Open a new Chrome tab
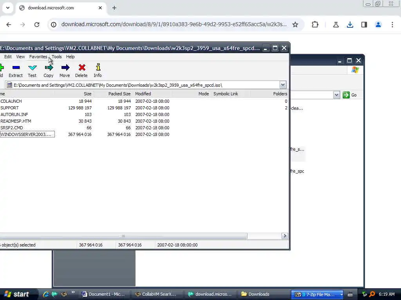 tap(114, 8)
